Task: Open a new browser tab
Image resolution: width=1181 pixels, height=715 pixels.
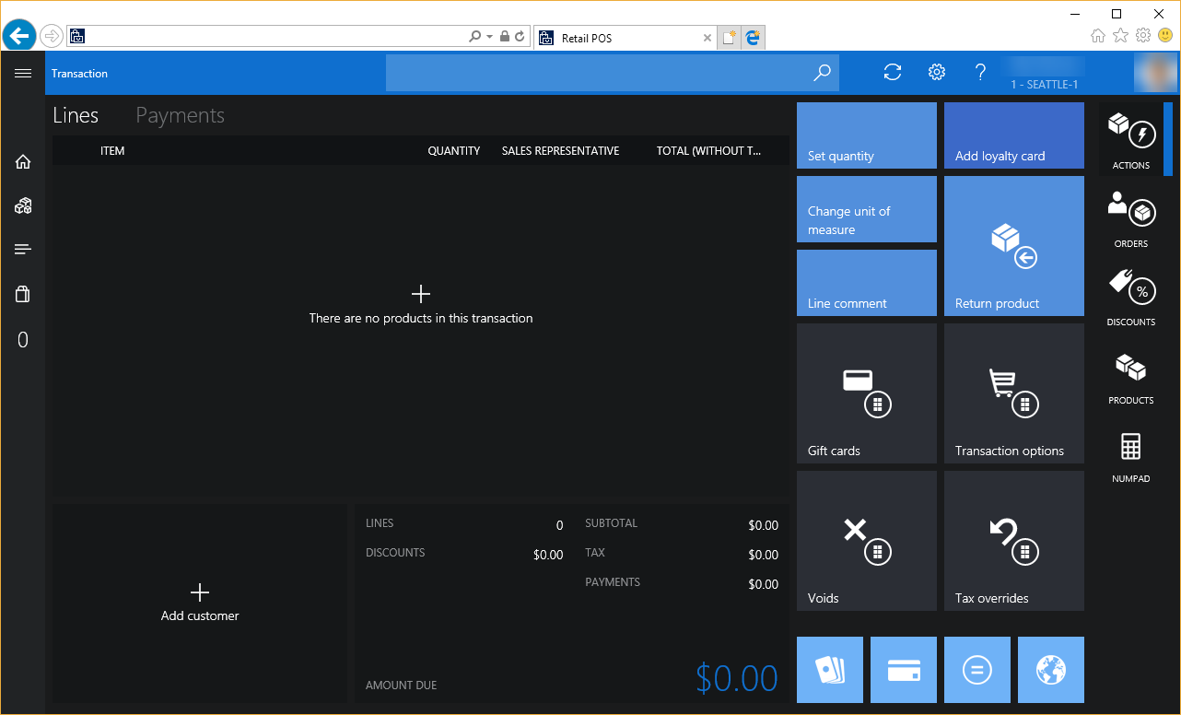Action: click(x=730, y=38)
